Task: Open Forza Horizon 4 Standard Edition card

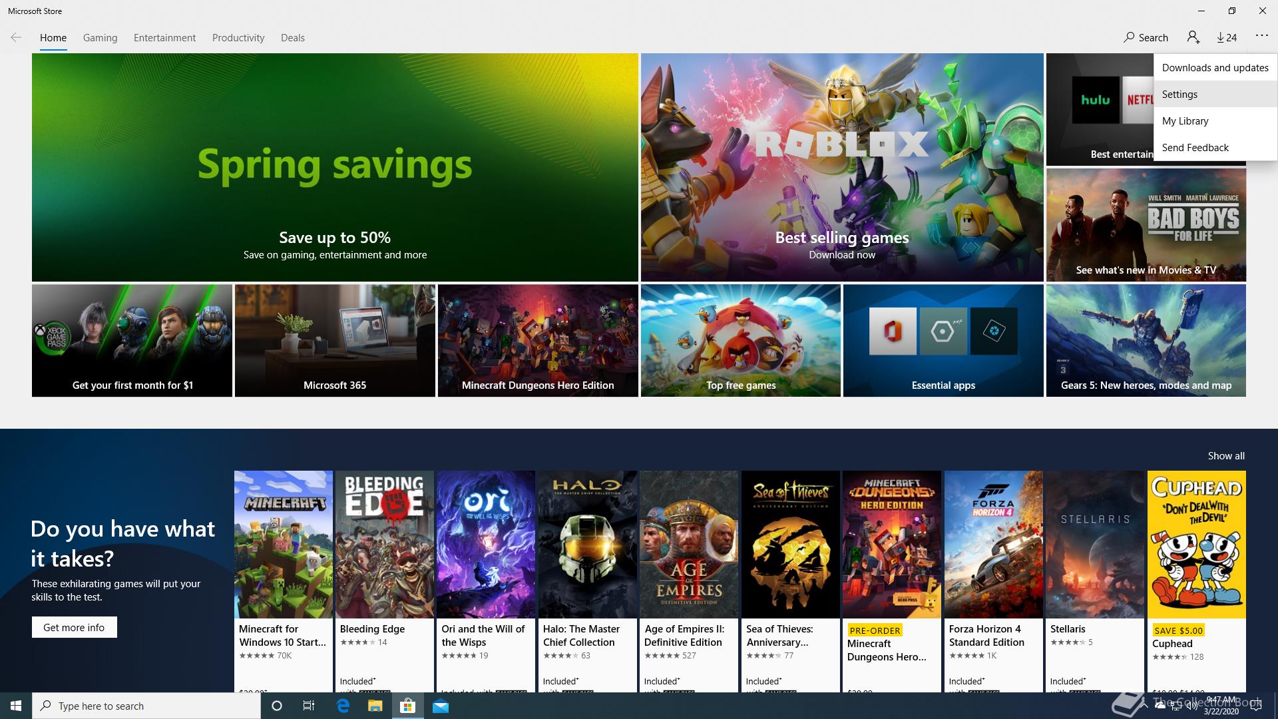Action: [x=994, y=581]
